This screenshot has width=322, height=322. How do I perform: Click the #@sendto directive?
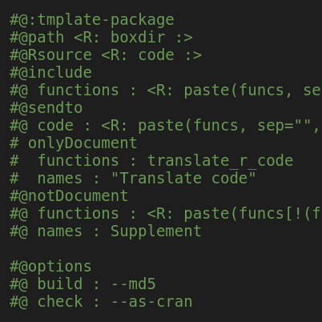pyautogui.click(x=46, y=108)
